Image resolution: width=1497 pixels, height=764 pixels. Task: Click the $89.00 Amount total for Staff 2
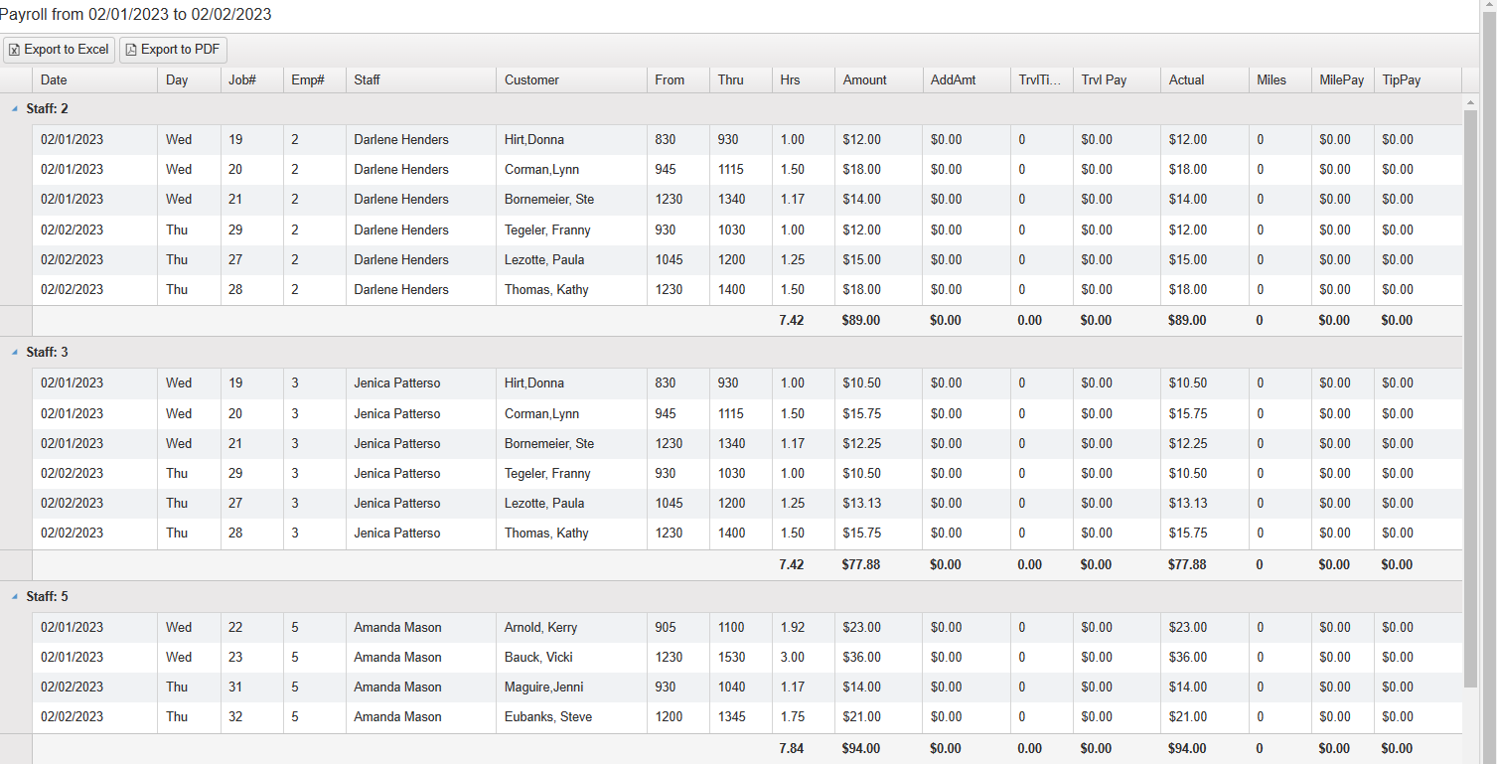pos(861,321)
